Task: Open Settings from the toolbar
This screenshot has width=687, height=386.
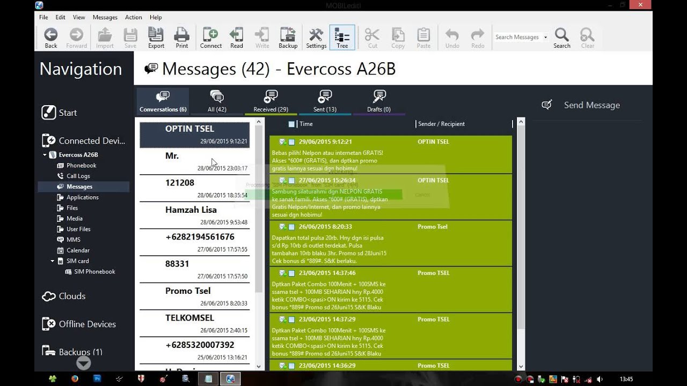Action: coord(316,38)
